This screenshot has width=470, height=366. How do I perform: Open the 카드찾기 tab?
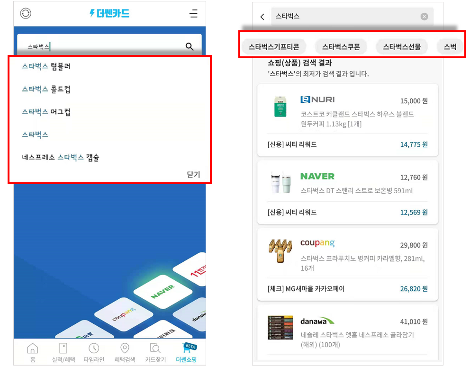(x=155, y=353)
